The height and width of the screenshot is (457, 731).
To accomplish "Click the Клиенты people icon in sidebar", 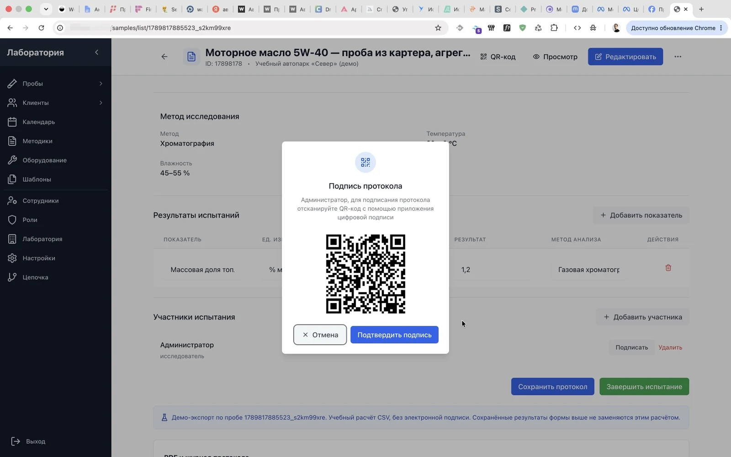I will point(12,103).
